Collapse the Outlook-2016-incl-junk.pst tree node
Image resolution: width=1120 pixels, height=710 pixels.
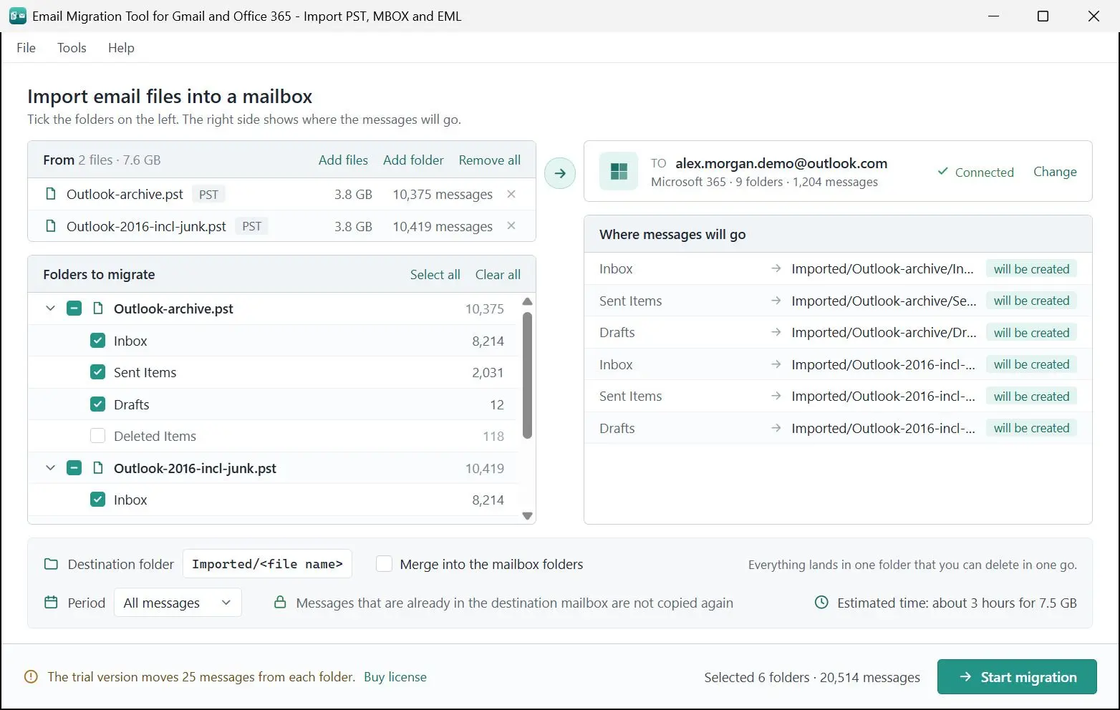pyautogui.click(x=50, y=468)
